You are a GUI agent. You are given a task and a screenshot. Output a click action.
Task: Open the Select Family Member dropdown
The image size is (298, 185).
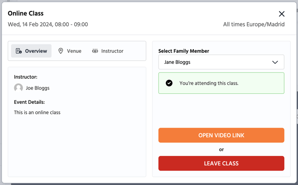tap(221, 62)
